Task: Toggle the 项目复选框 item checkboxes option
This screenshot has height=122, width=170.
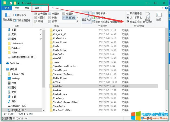Action: 128,13
